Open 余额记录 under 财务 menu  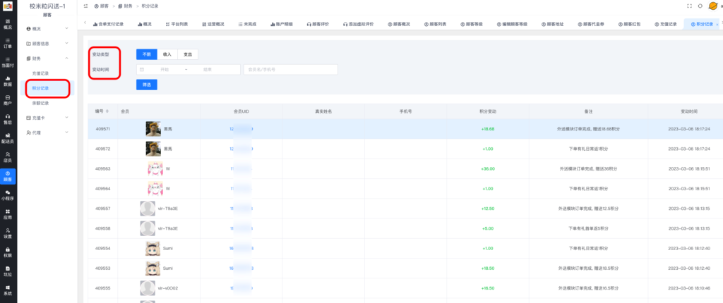(x=40, y=103)
